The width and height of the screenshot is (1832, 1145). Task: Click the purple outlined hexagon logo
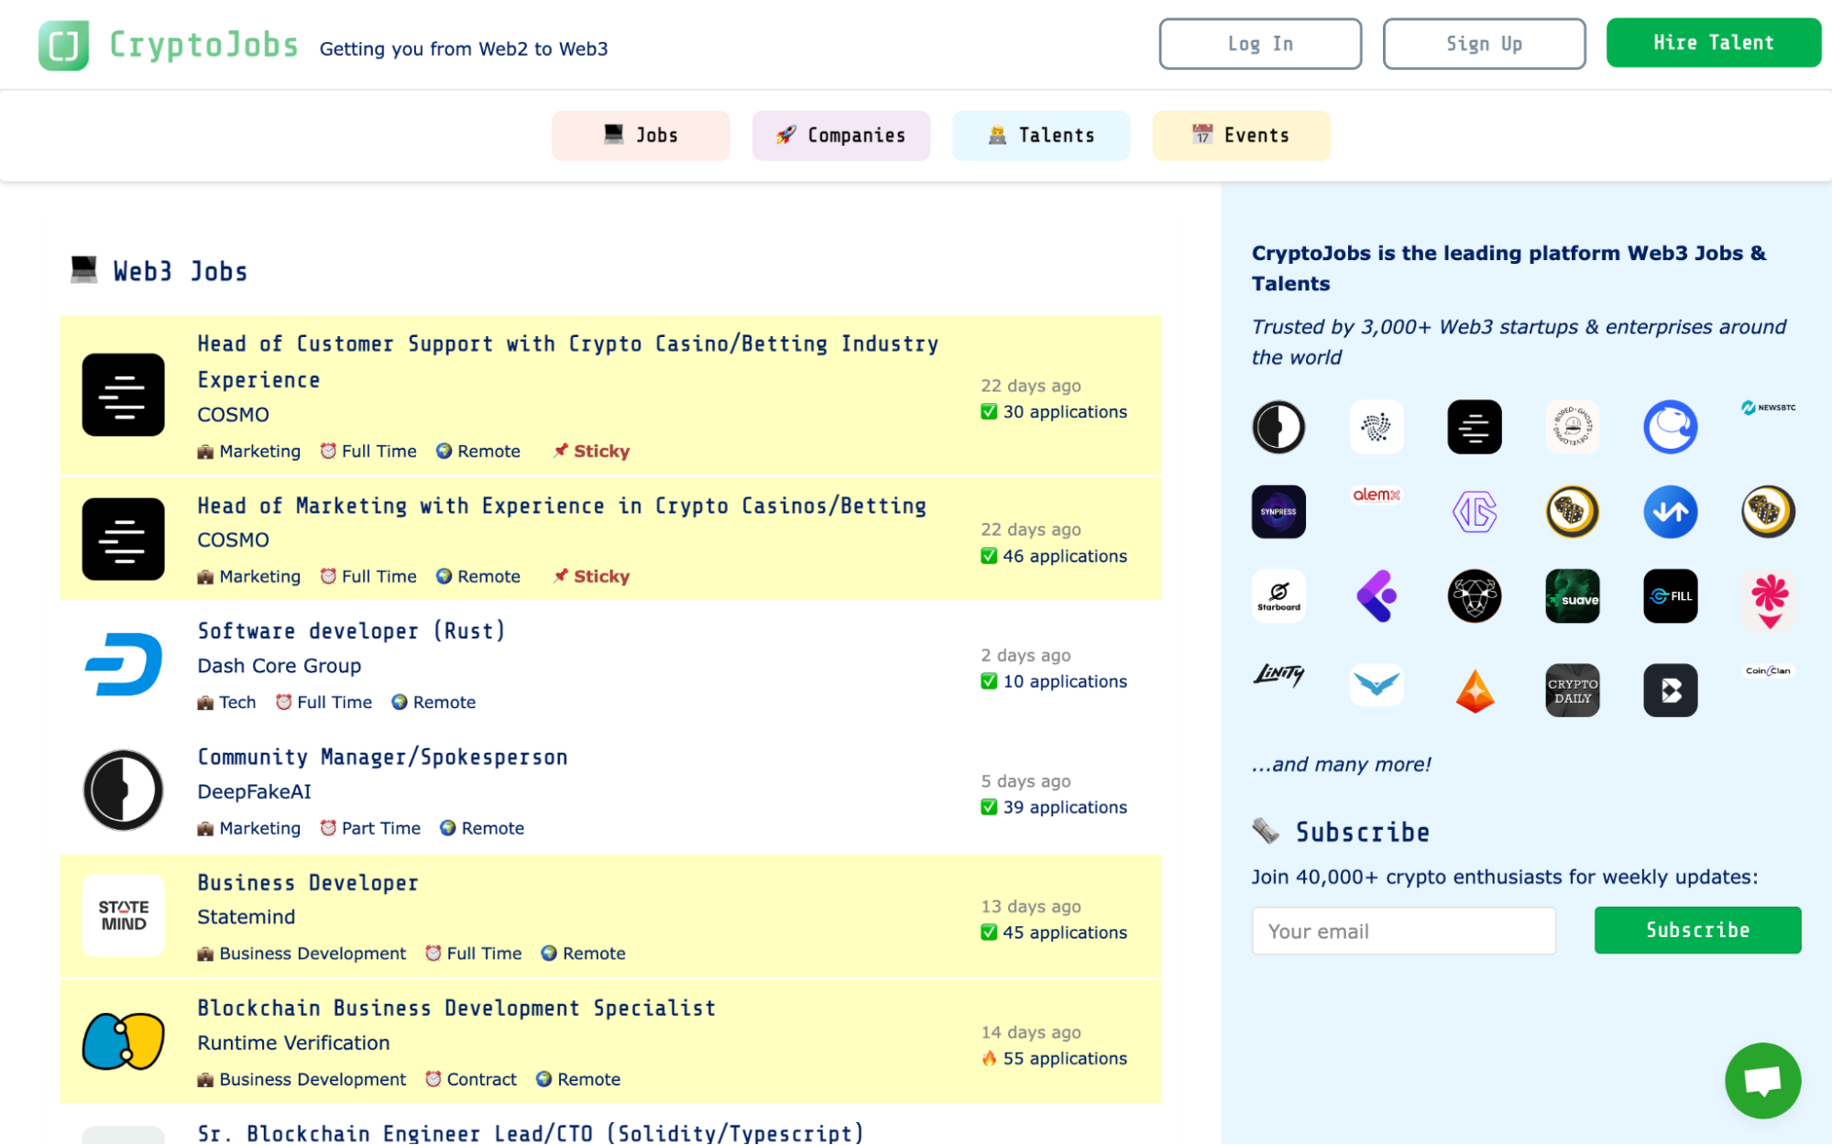point(1475,512)
